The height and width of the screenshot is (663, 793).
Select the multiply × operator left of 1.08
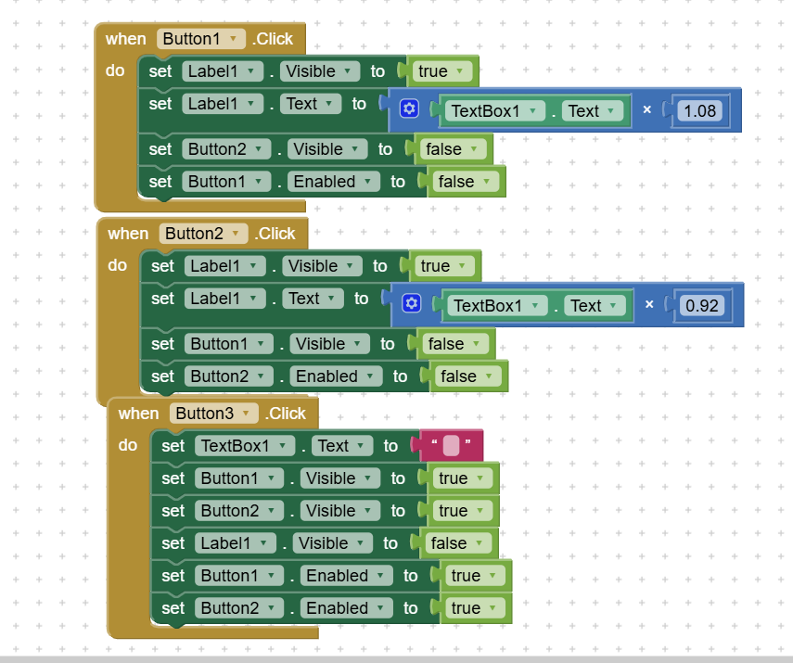tap(646, 109)
